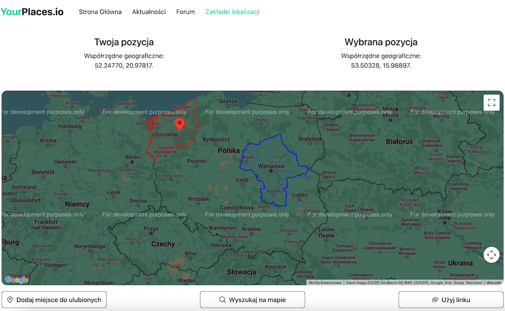505x311 pixels.
Task: Click the Szczecin label inside red region
Action: [x=166, y=135]
